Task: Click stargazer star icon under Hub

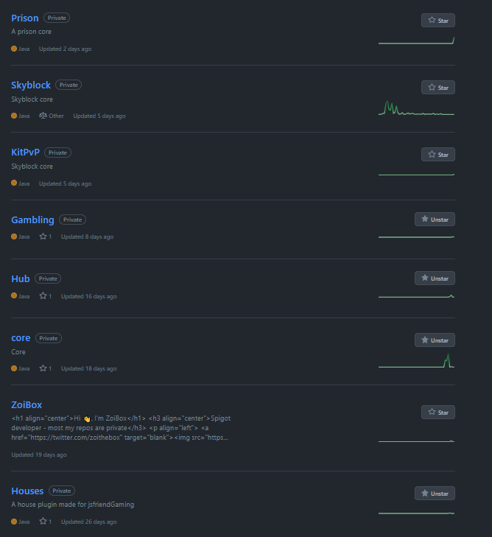Action: (x=43, y=296)
